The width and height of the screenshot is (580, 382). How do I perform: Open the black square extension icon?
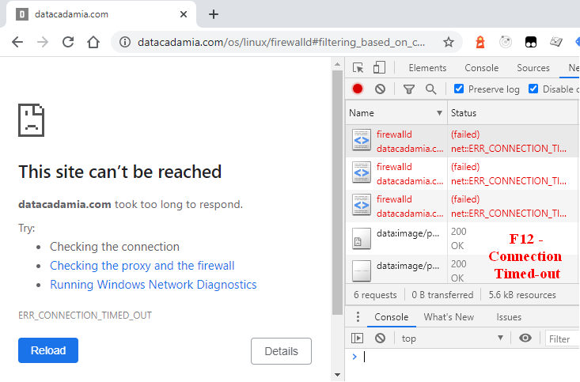[531, 42]
